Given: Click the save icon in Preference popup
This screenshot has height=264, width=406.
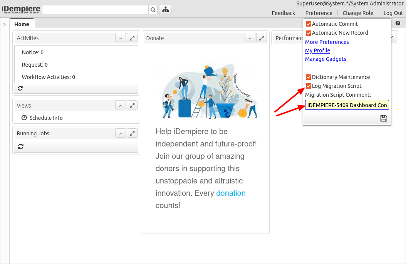Looking at the screenshot, I should [383, 118].
